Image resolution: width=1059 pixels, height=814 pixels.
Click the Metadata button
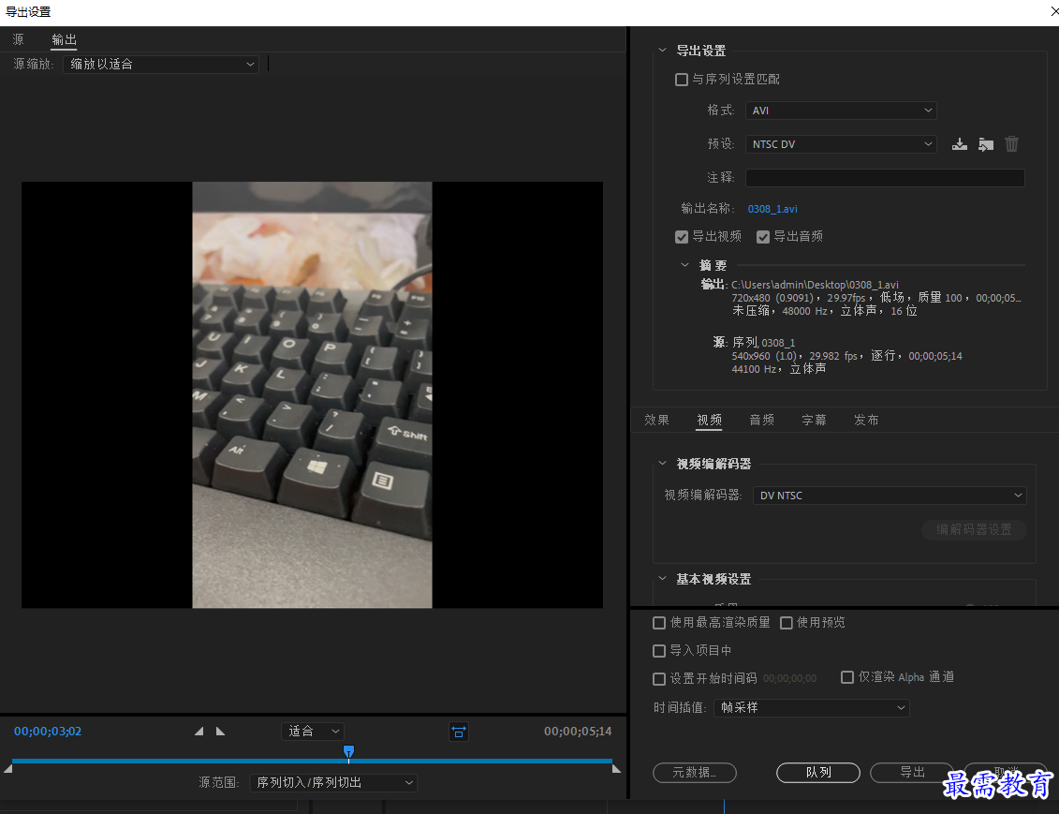pyautogui.click(x=694, y=772)
